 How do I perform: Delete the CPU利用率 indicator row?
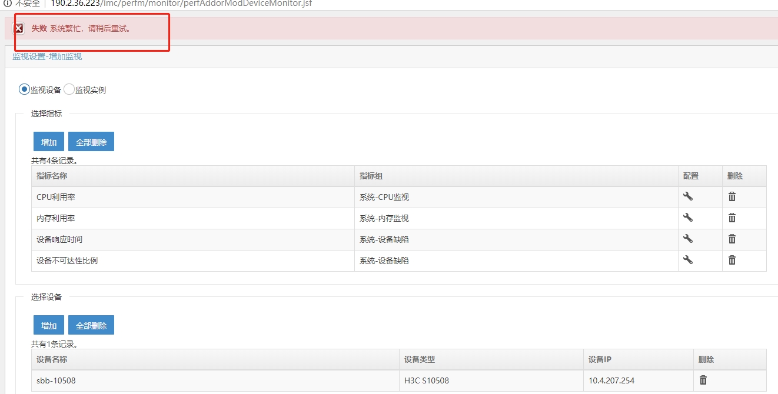point(732,196)
